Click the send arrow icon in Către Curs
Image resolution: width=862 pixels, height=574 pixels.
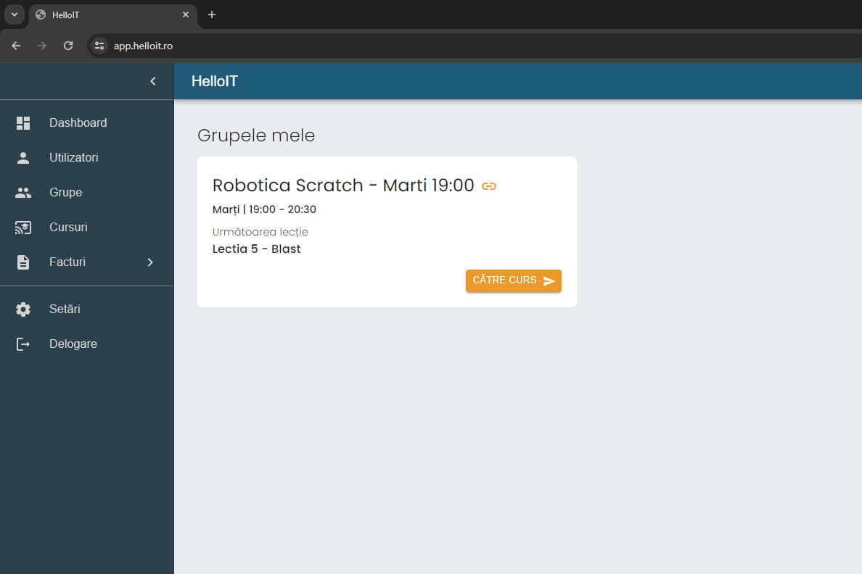tap(549, 281)
